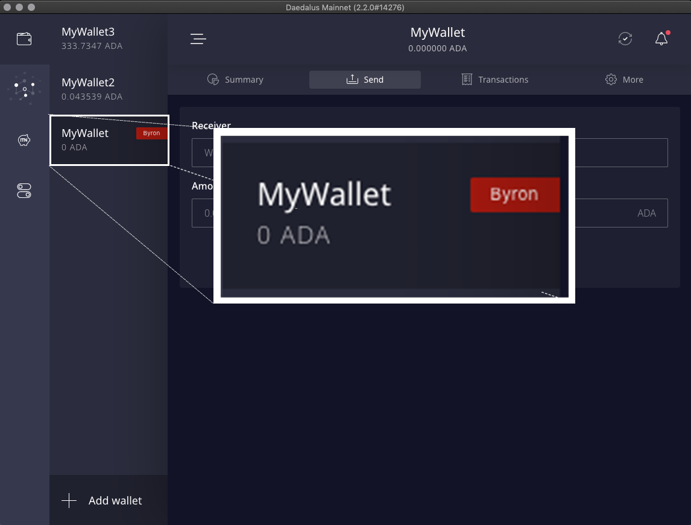Click the red Byron badge in the wallet list
The image size is (691, 525).
click(x=151, y=133)
